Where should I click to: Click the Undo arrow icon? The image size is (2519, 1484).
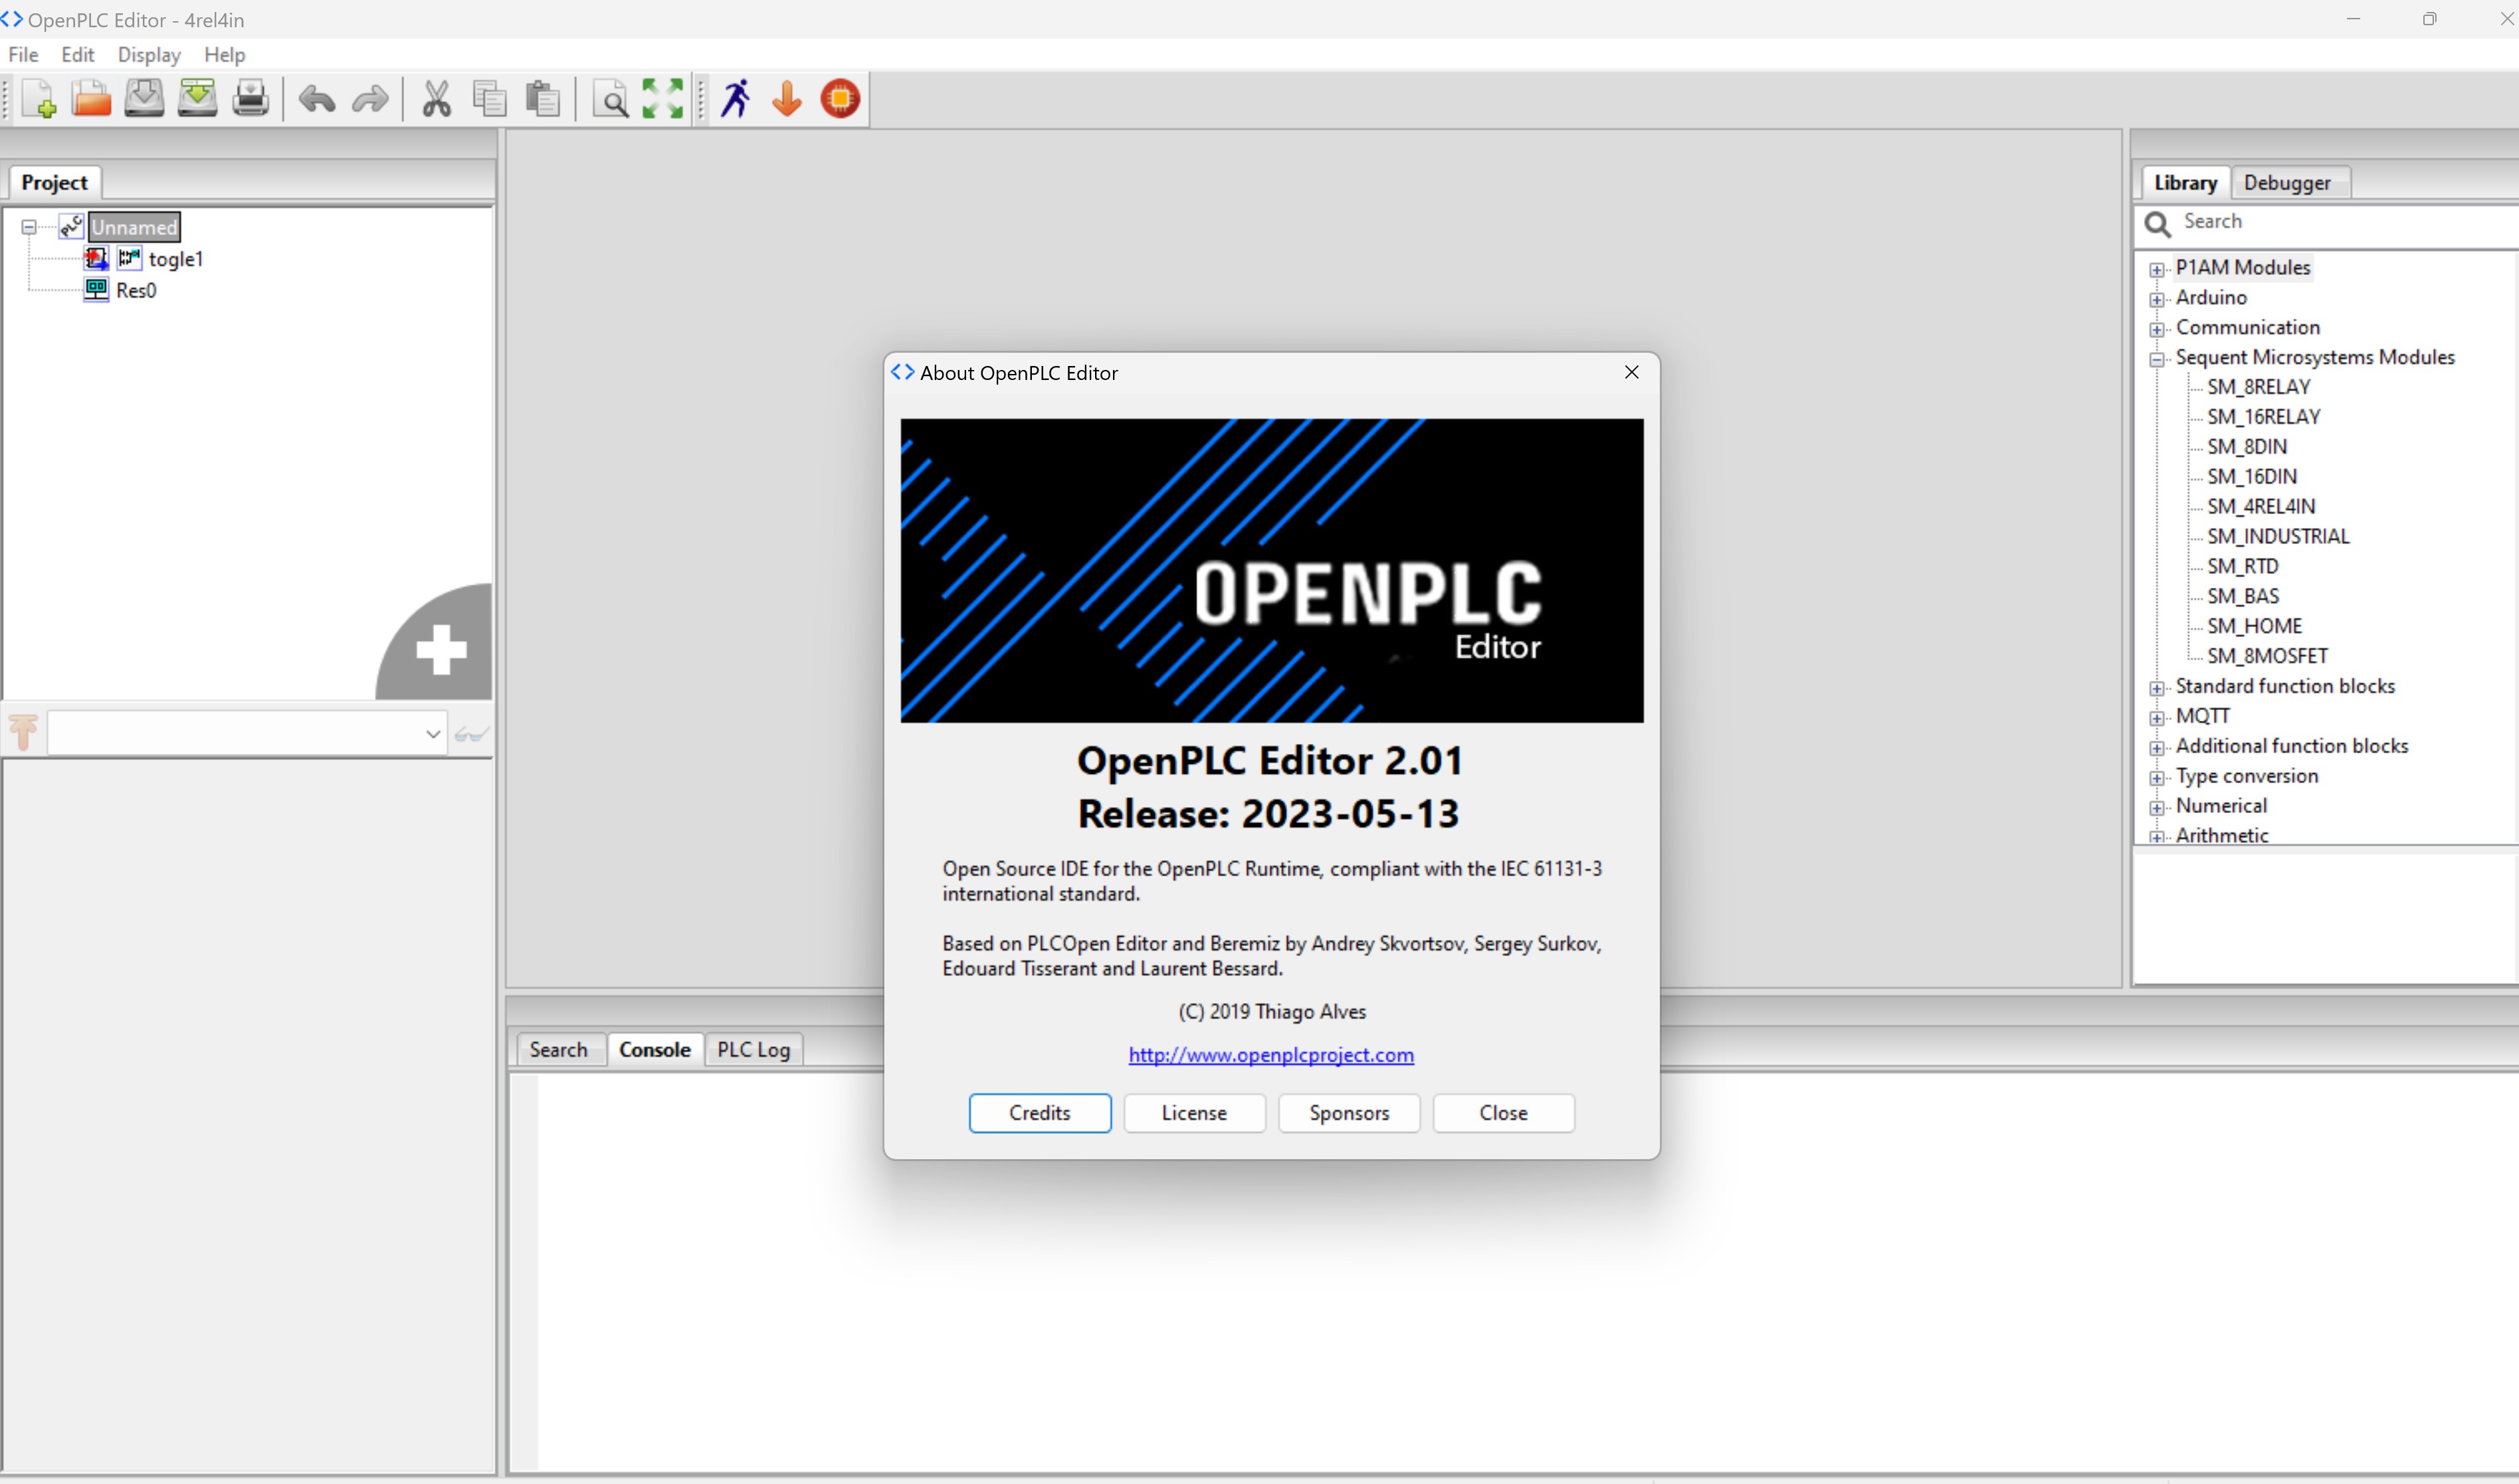point(317,99)
